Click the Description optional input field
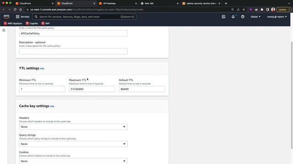293x164 pixels. 73,51
